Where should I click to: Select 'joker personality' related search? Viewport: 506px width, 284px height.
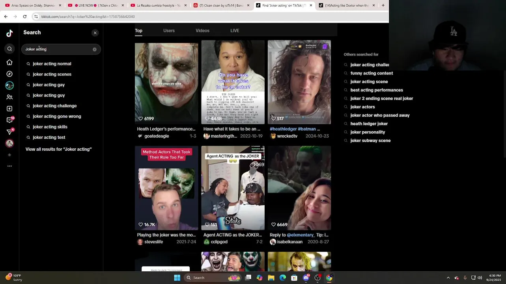[368, 132]
